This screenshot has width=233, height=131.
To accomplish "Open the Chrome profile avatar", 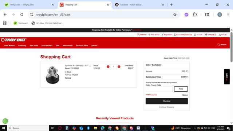I will (x=220, y=15).
